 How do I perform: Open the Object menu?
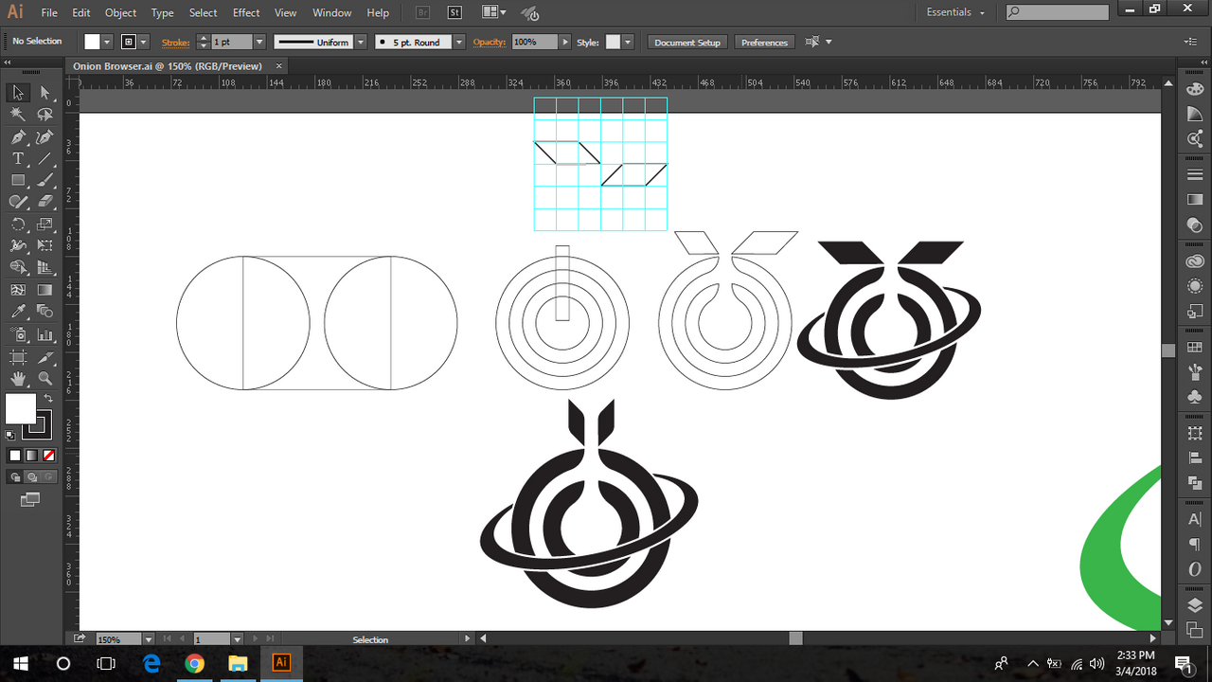click(x=120, y=12)
